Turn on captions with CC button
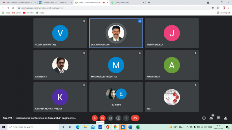The width and height of the screenshot is (232, 130). [110, 118]
